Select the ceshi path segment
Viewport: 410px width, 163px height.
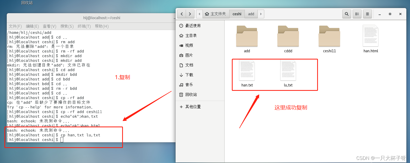(237, 14)
